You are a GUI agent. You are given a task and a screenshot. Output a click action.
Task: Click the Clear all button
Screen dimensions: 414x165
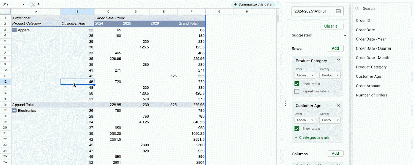pyautogui.click(x=332, y=26)
